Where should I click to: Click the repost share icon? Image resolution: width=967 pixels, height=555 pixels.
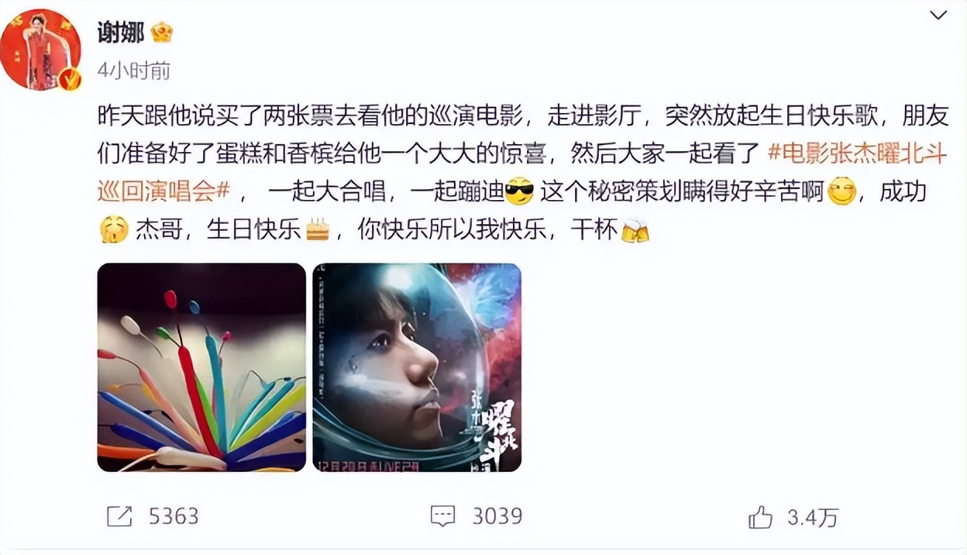click(x=119, y=517)
